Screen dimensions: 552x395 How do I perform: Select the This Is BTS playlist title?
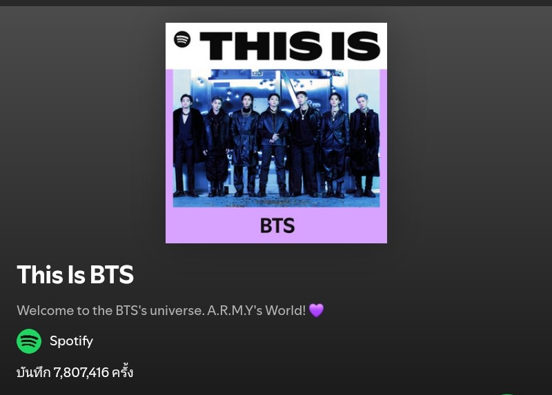click(75, 274)
